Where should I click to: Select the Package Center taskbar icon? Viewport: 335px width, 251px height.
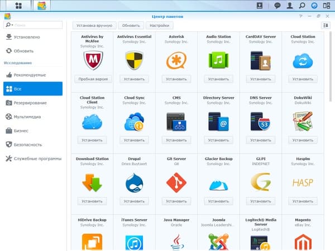42,6
